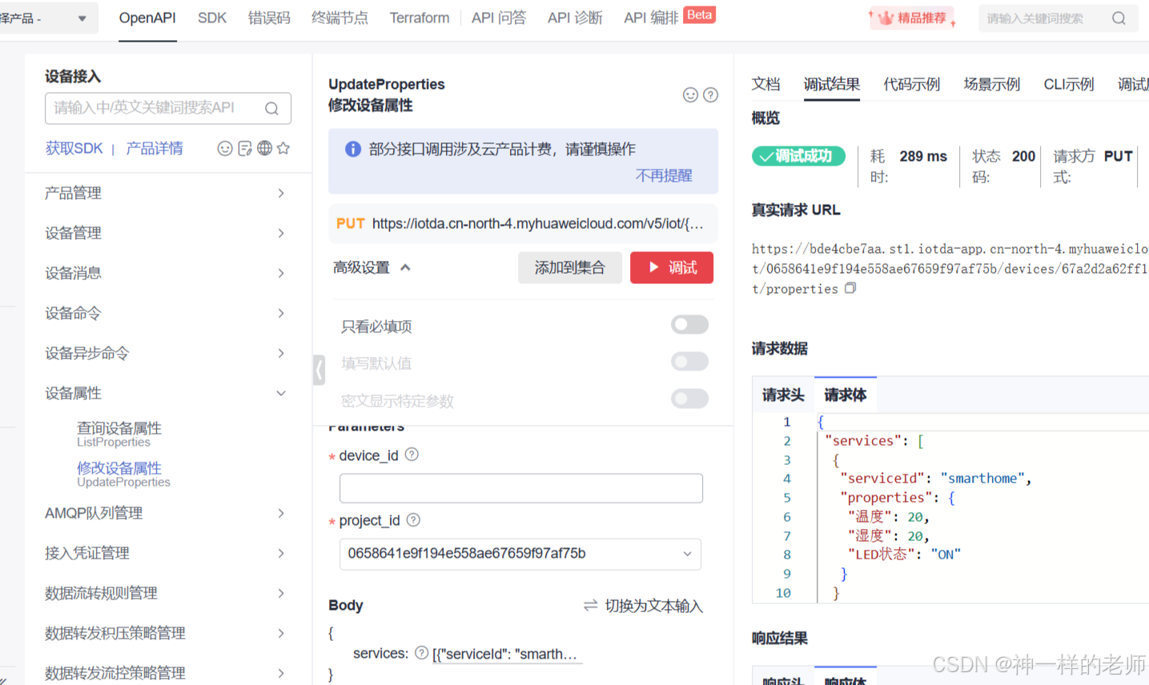Image resolution: width=1149 pixels, height=685 pixels.
Task: Open 查询设备属性 ListProperties API
Action: 119,434
